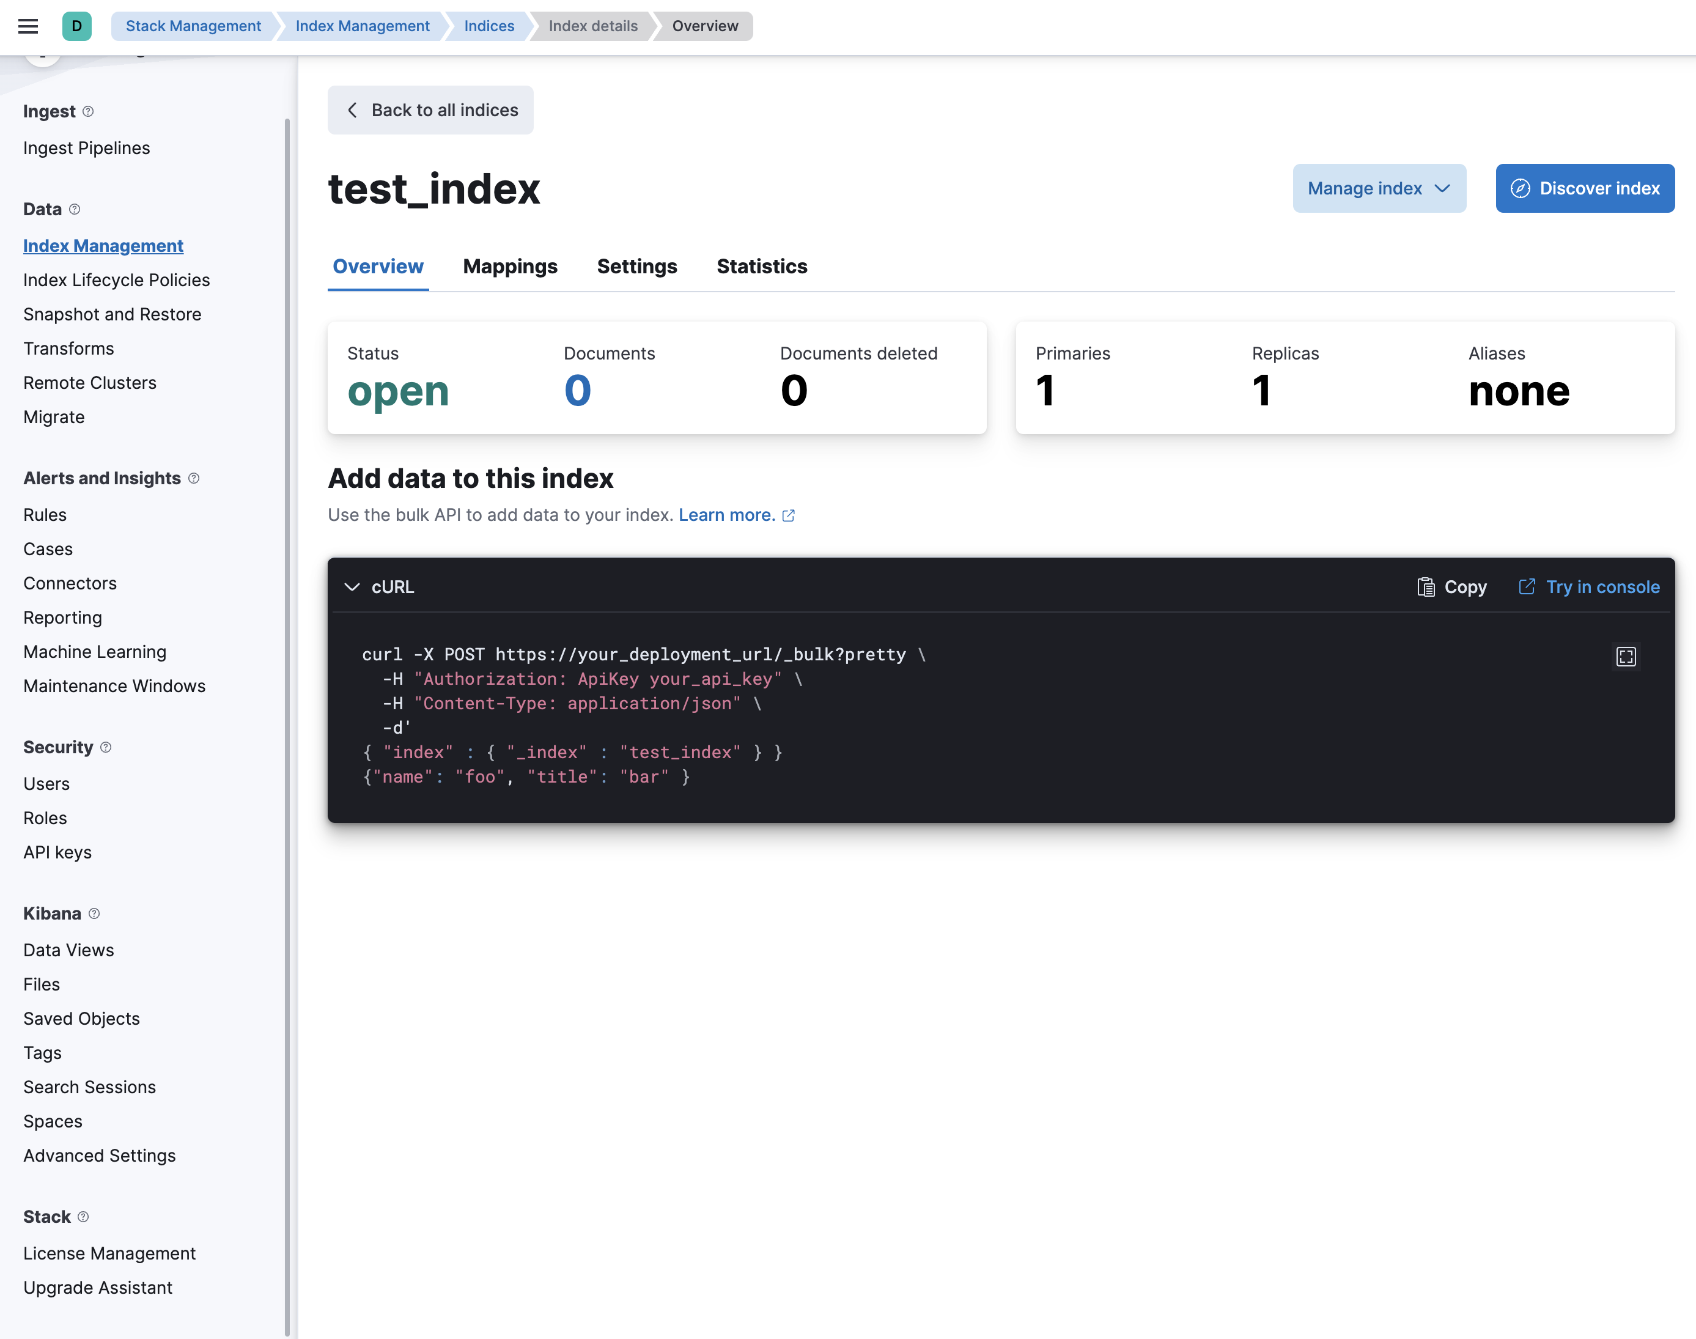Switch to the Statistics tab
The width and height of the screenshot is (1696, 1339).
[x=761, y=265]
